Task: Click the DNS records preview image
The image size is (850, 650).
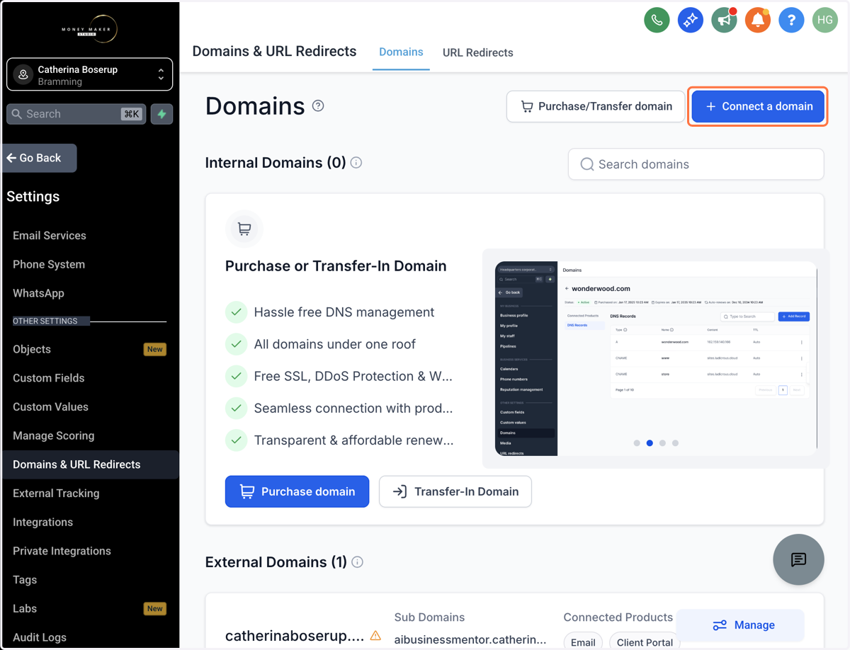Action: 656,358
